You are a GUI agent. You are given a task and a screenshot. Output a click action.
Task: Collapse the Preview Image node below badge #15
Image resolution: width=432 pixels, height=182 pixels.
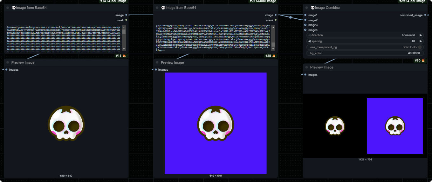pos(8,63)
